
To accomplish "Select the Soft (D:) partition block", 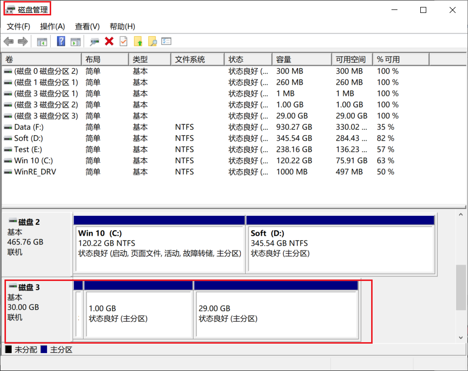I will (340, 245).
